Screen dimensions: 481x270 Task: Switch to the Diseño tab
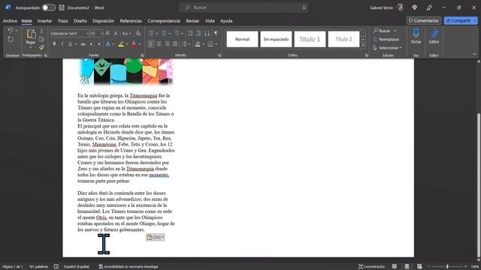[x=80, y=21]
